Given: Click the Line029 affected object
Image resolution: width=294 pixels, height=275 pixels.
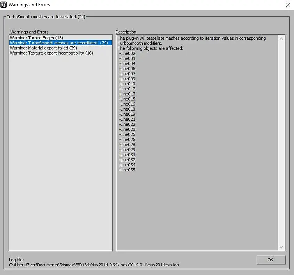Looking at the screenshot, I should point(128,150).
